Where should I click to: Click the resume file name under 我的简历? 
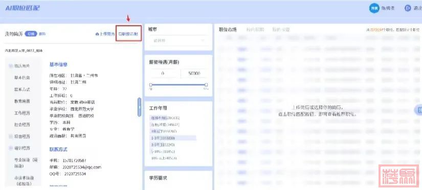tap(24, 51)
